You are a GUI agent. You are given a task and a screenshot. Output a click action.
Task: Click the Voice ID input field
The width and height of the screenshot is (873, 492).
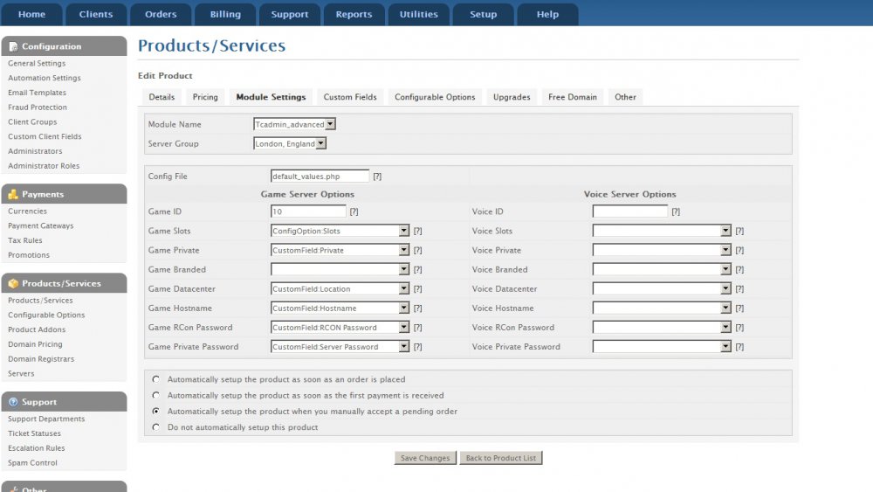click(x=629, y=211)
